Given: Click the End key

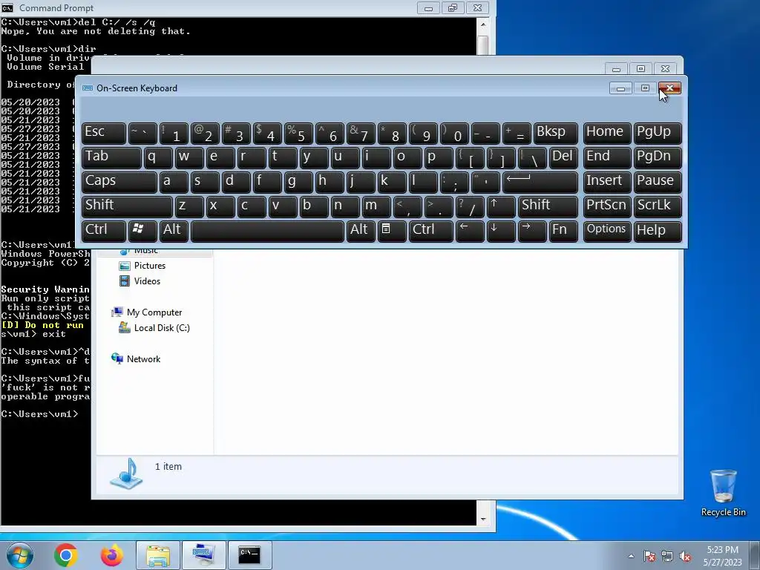Looking at the screenshot, I should (x=607, y=157).
